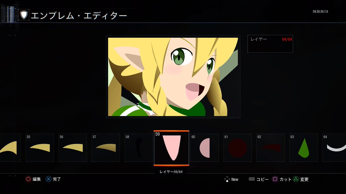Click the レイヤー 64/64 layer count panel
Viewport: 346px width, 194px height.
270,44
